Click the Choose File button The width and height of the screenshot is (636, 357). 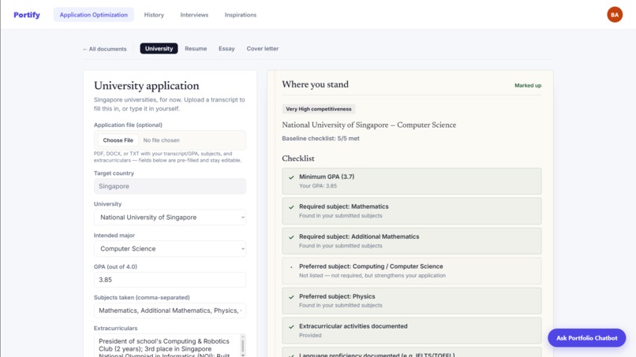pos(118,140)
